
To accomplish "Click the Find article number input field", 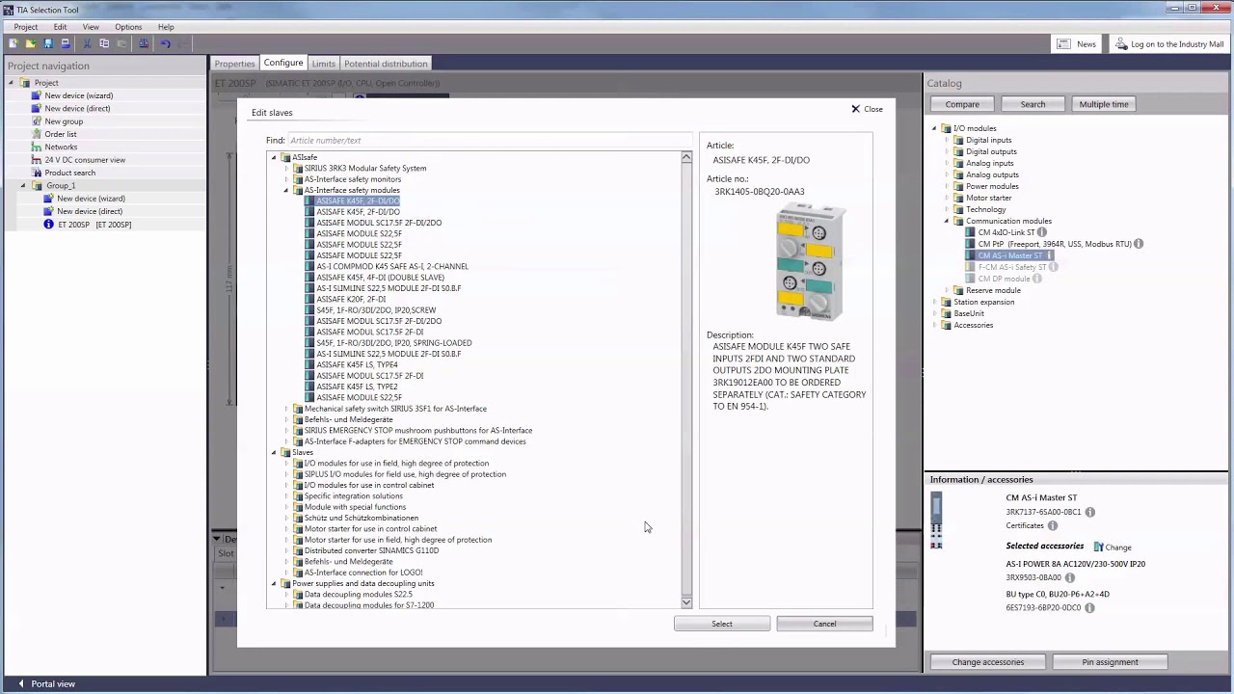I will point(490,141).
